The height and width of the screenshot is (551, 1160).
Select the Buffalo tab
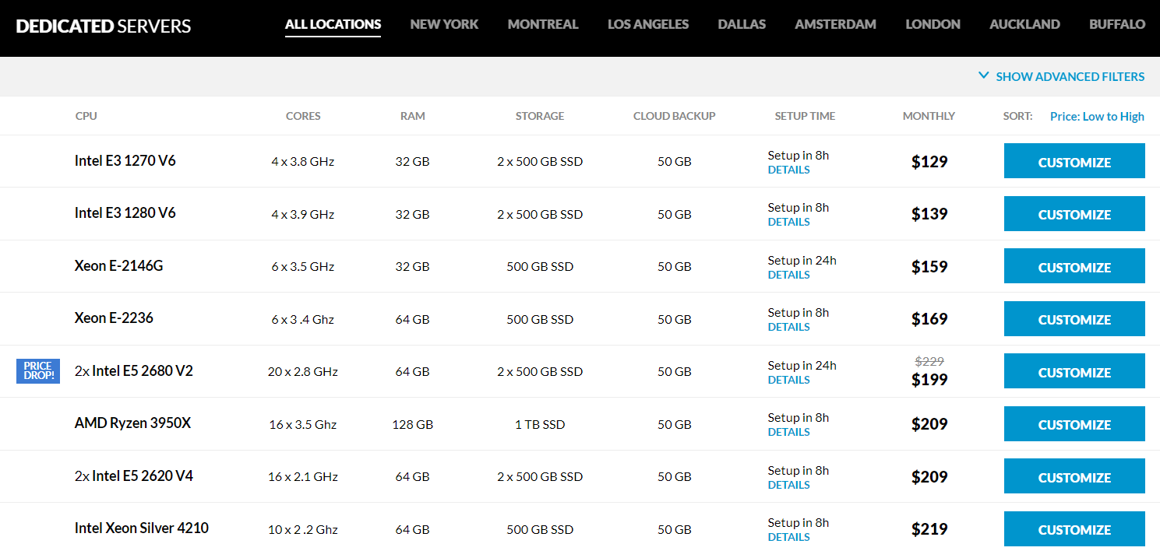1117,24
